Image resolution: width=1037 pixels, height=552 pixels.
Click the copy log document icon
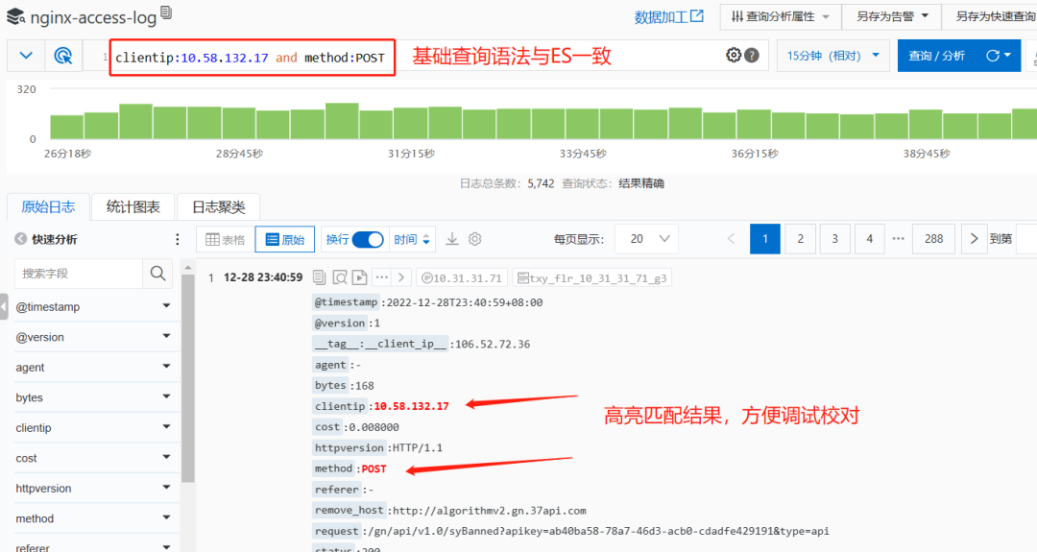(319, 277)
